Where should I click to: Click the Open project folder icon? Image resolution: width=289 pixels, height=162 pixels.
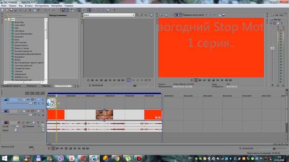point(7,10)
